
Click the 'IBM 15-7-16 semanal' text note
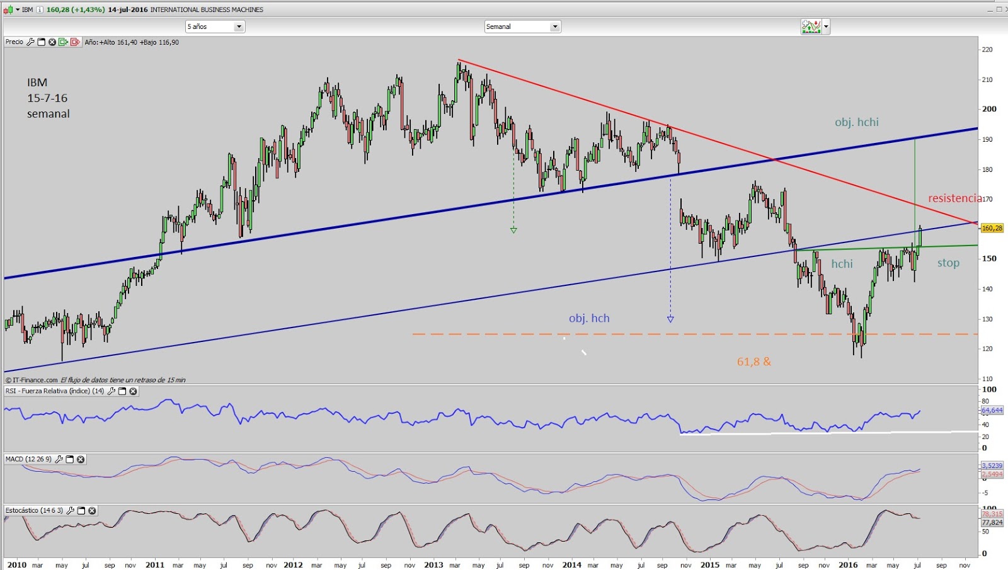pyautogui.click(x=48, y=98)
